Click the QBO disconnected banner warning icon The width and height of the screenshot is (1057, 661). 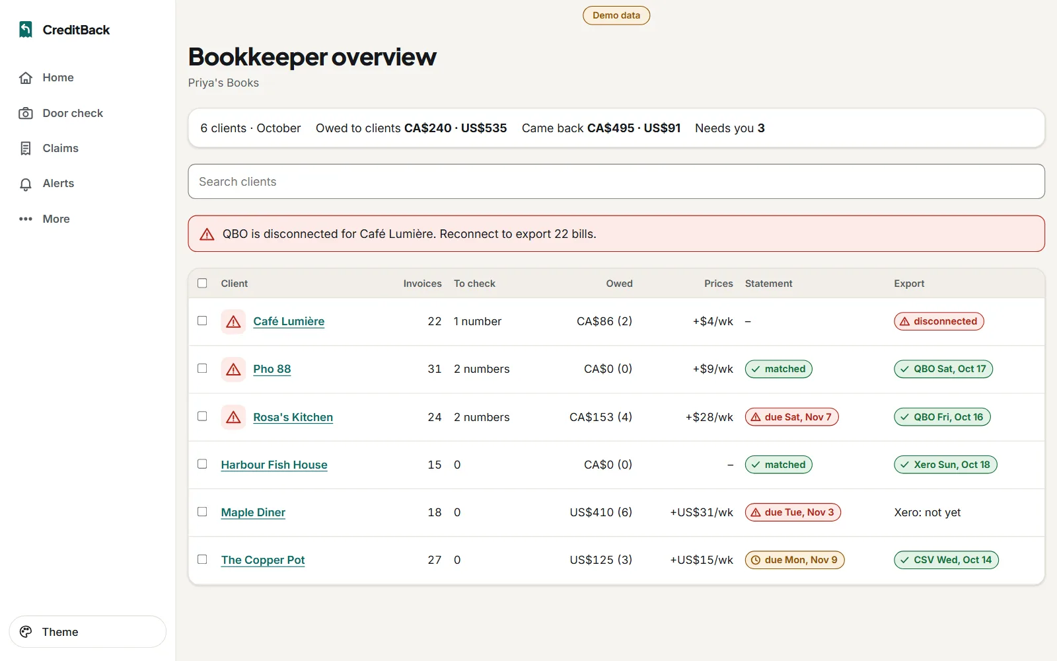207,234
